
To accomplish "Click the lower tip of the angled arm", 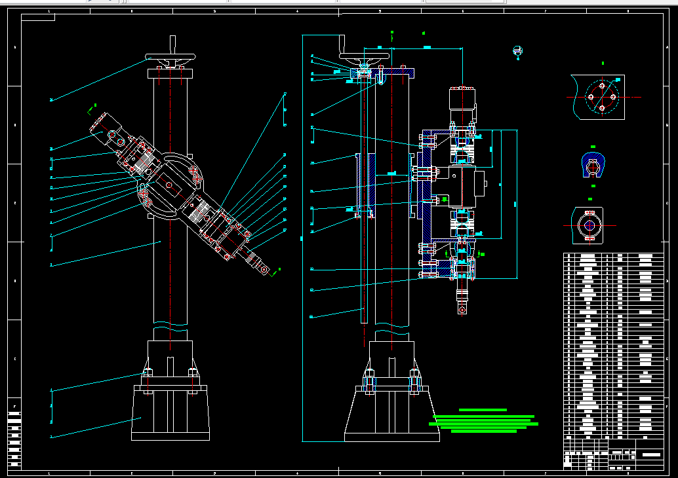I will (x=264, y=270).
